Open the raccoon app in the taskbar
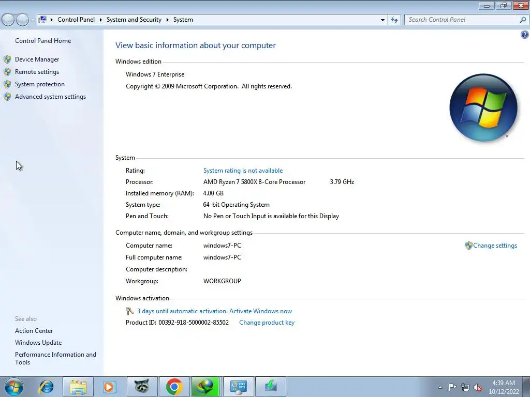The height and width of the screenshot is (397, 530). pyautogui.click(x=142, y=387)
